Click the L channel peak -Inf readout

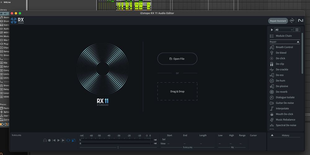pyautogui.click(x=155, y=140)
